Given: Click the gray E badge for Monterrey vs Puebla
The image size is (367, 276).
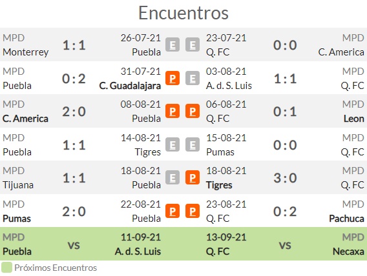Looking at the screenshot, I should pos(173,44).
